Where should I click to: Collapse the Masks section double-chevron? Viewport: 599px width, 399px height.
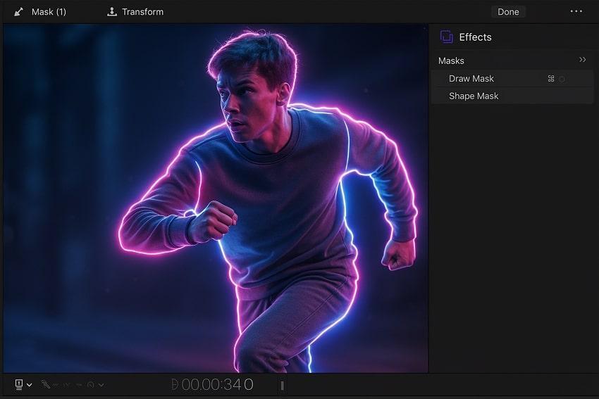(x=582, y=60)
